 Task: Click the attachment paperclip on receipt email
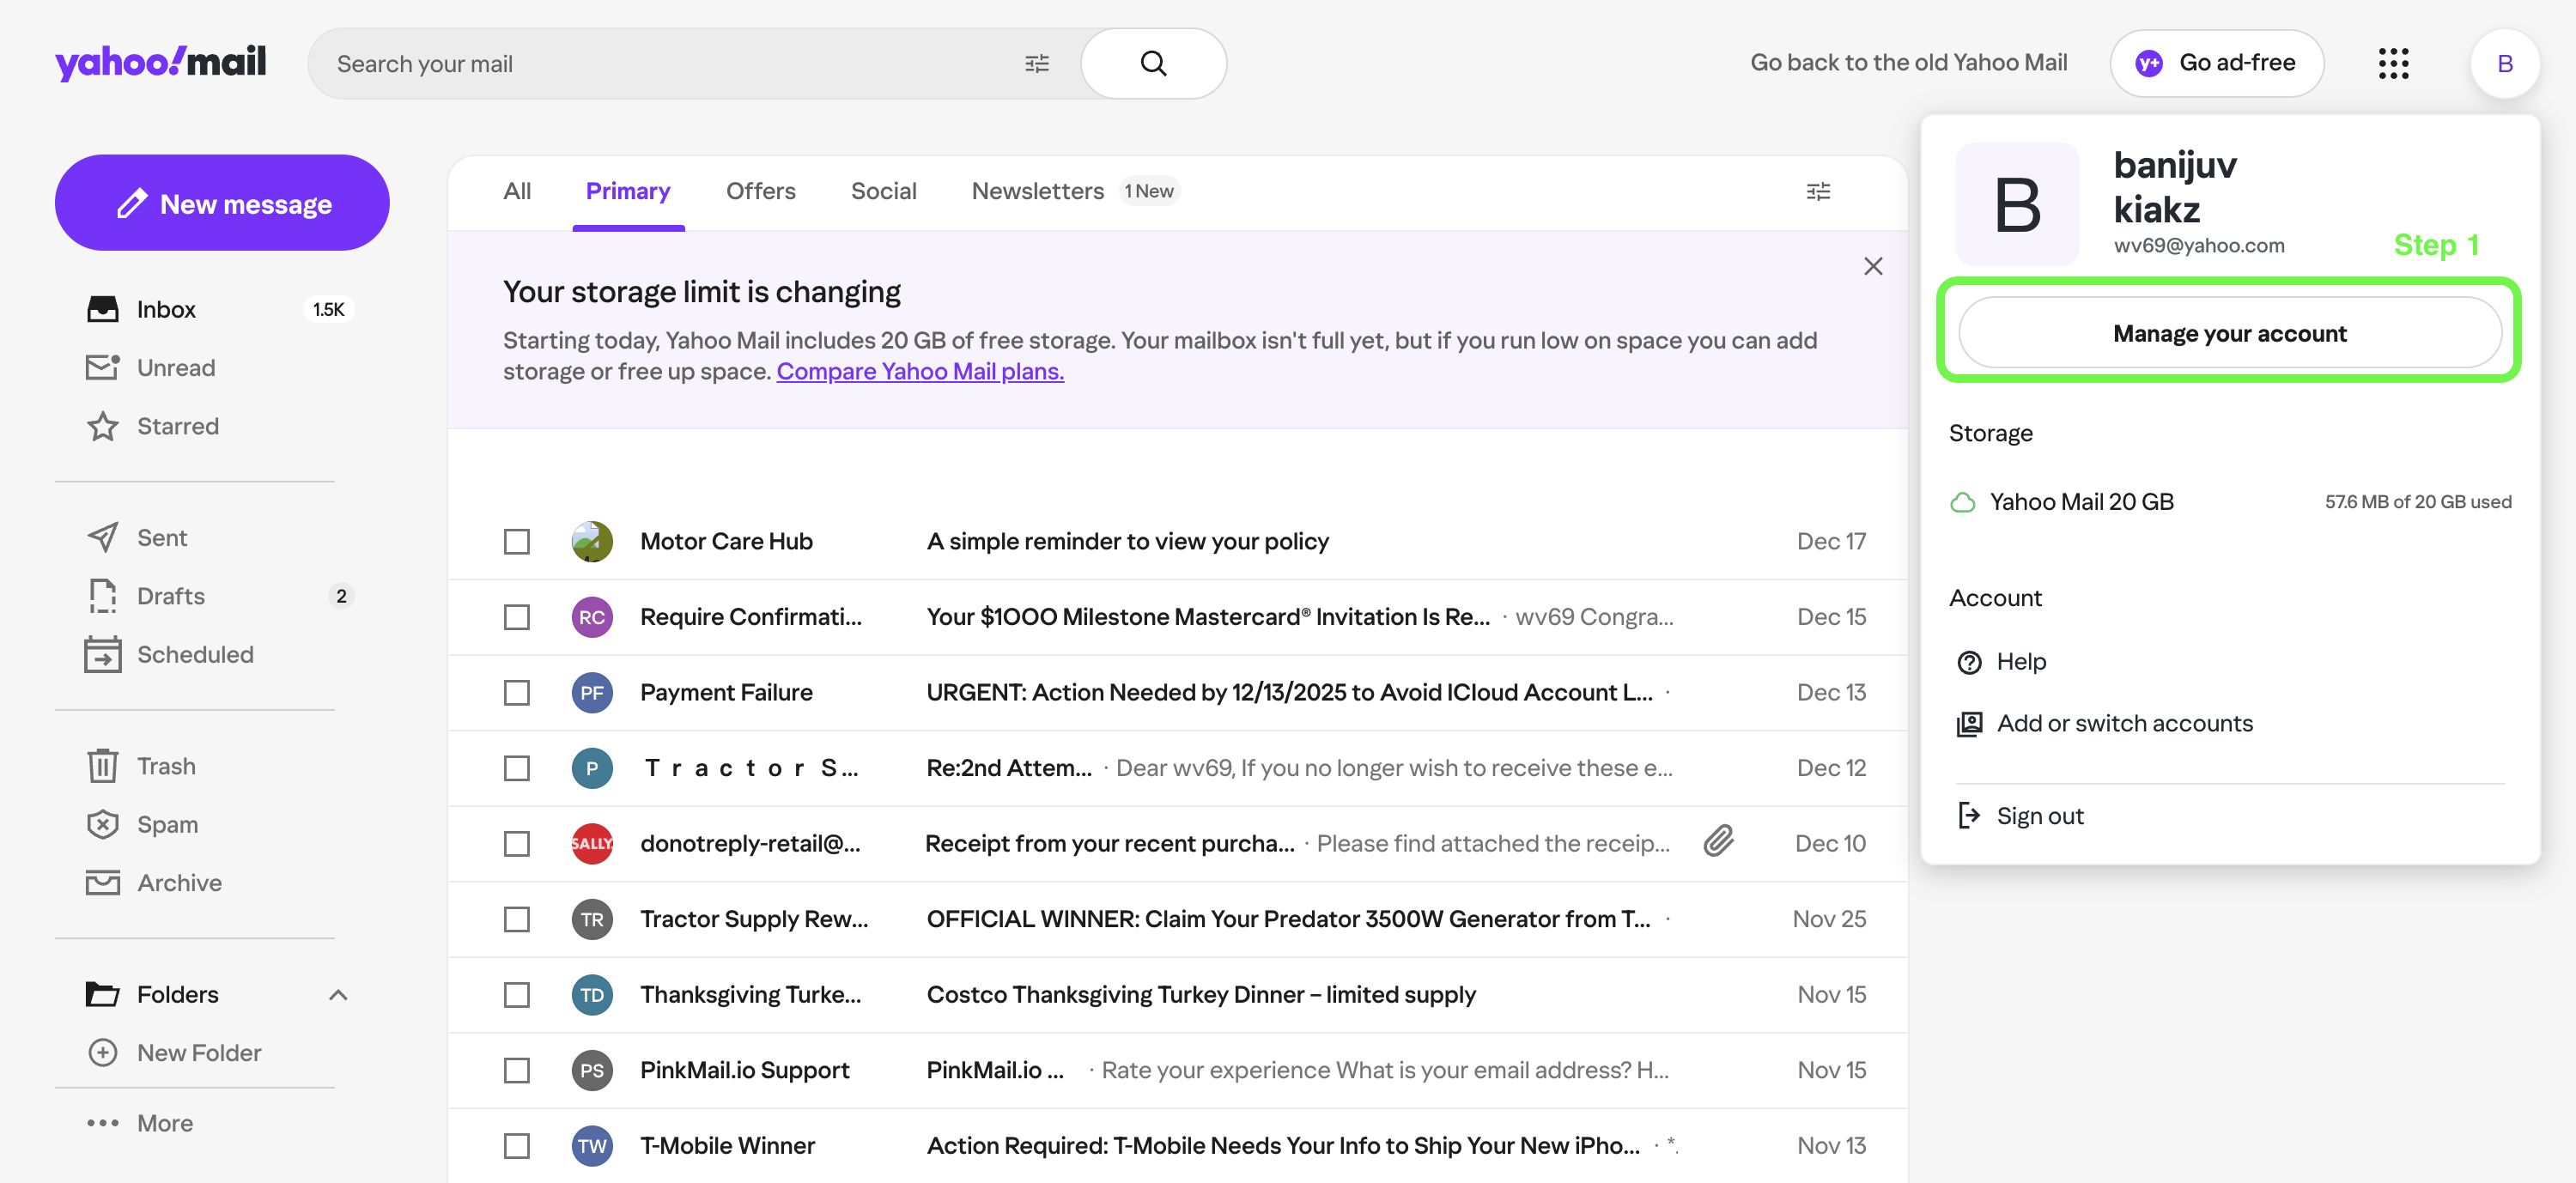[x=1719, y=841]
